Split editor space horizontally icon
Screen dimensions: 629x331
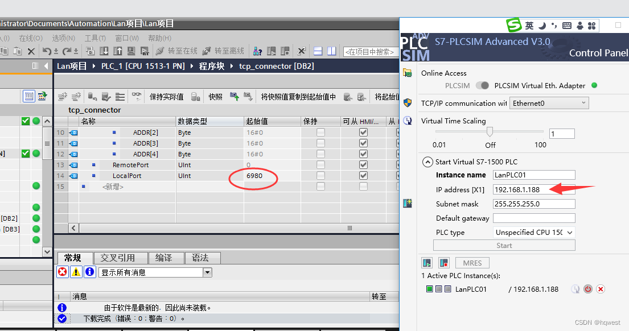tap(318, 51)
